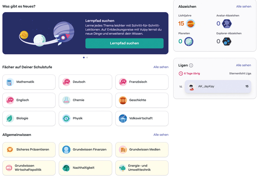Viewport: 260px width, 177px height.
Task: Open the Volkswirtschaft subject card
Action: 142,119
